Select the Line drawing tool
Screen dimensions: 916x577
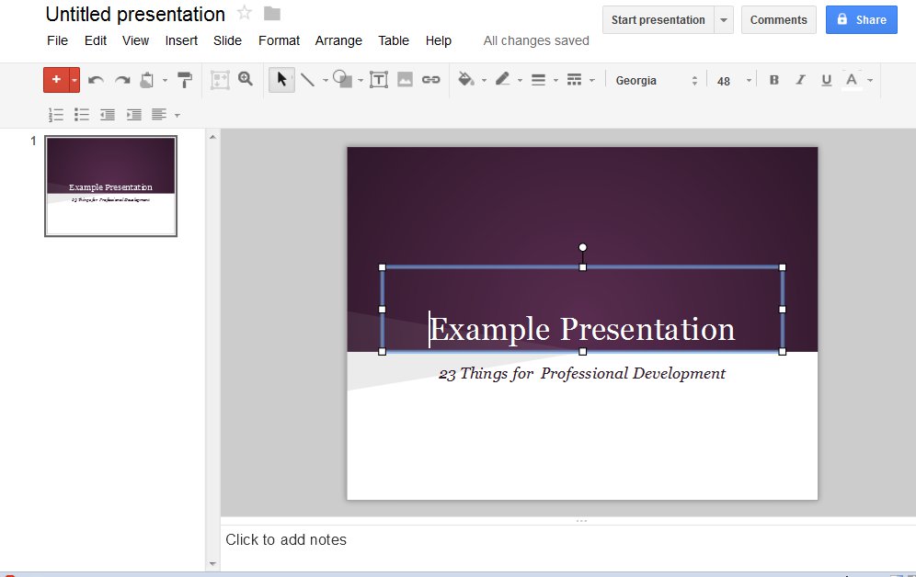coord(308,80)
